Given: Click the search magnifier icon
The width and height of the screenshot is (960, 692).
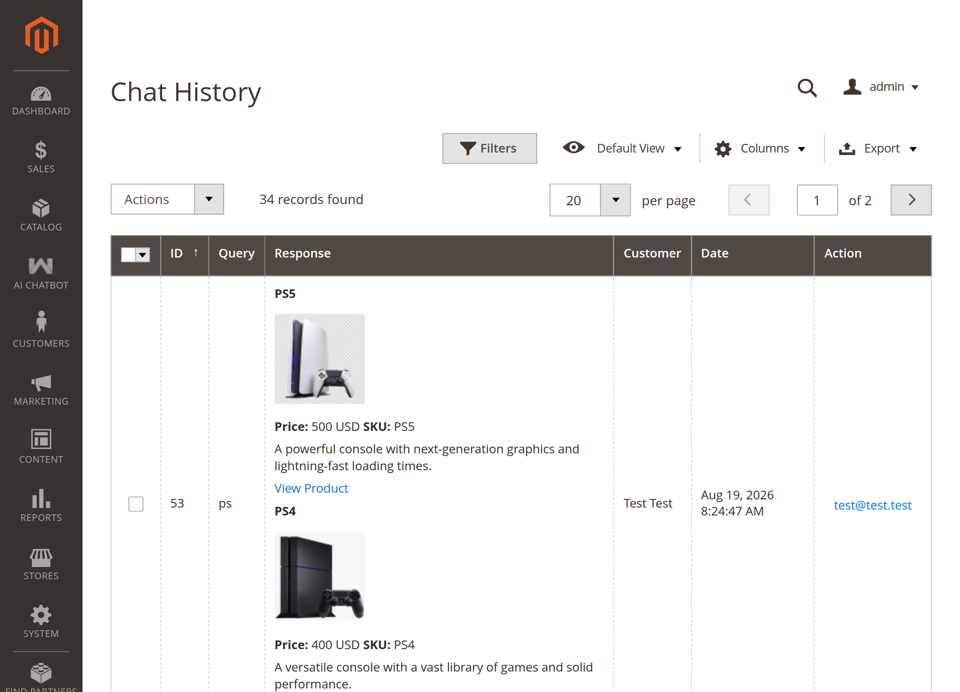Looking at the screenshot, I should pyautogui.click(x=807, y=88).
